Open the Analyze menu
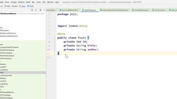Screen dimensions: 177x99 coord(14,2)
